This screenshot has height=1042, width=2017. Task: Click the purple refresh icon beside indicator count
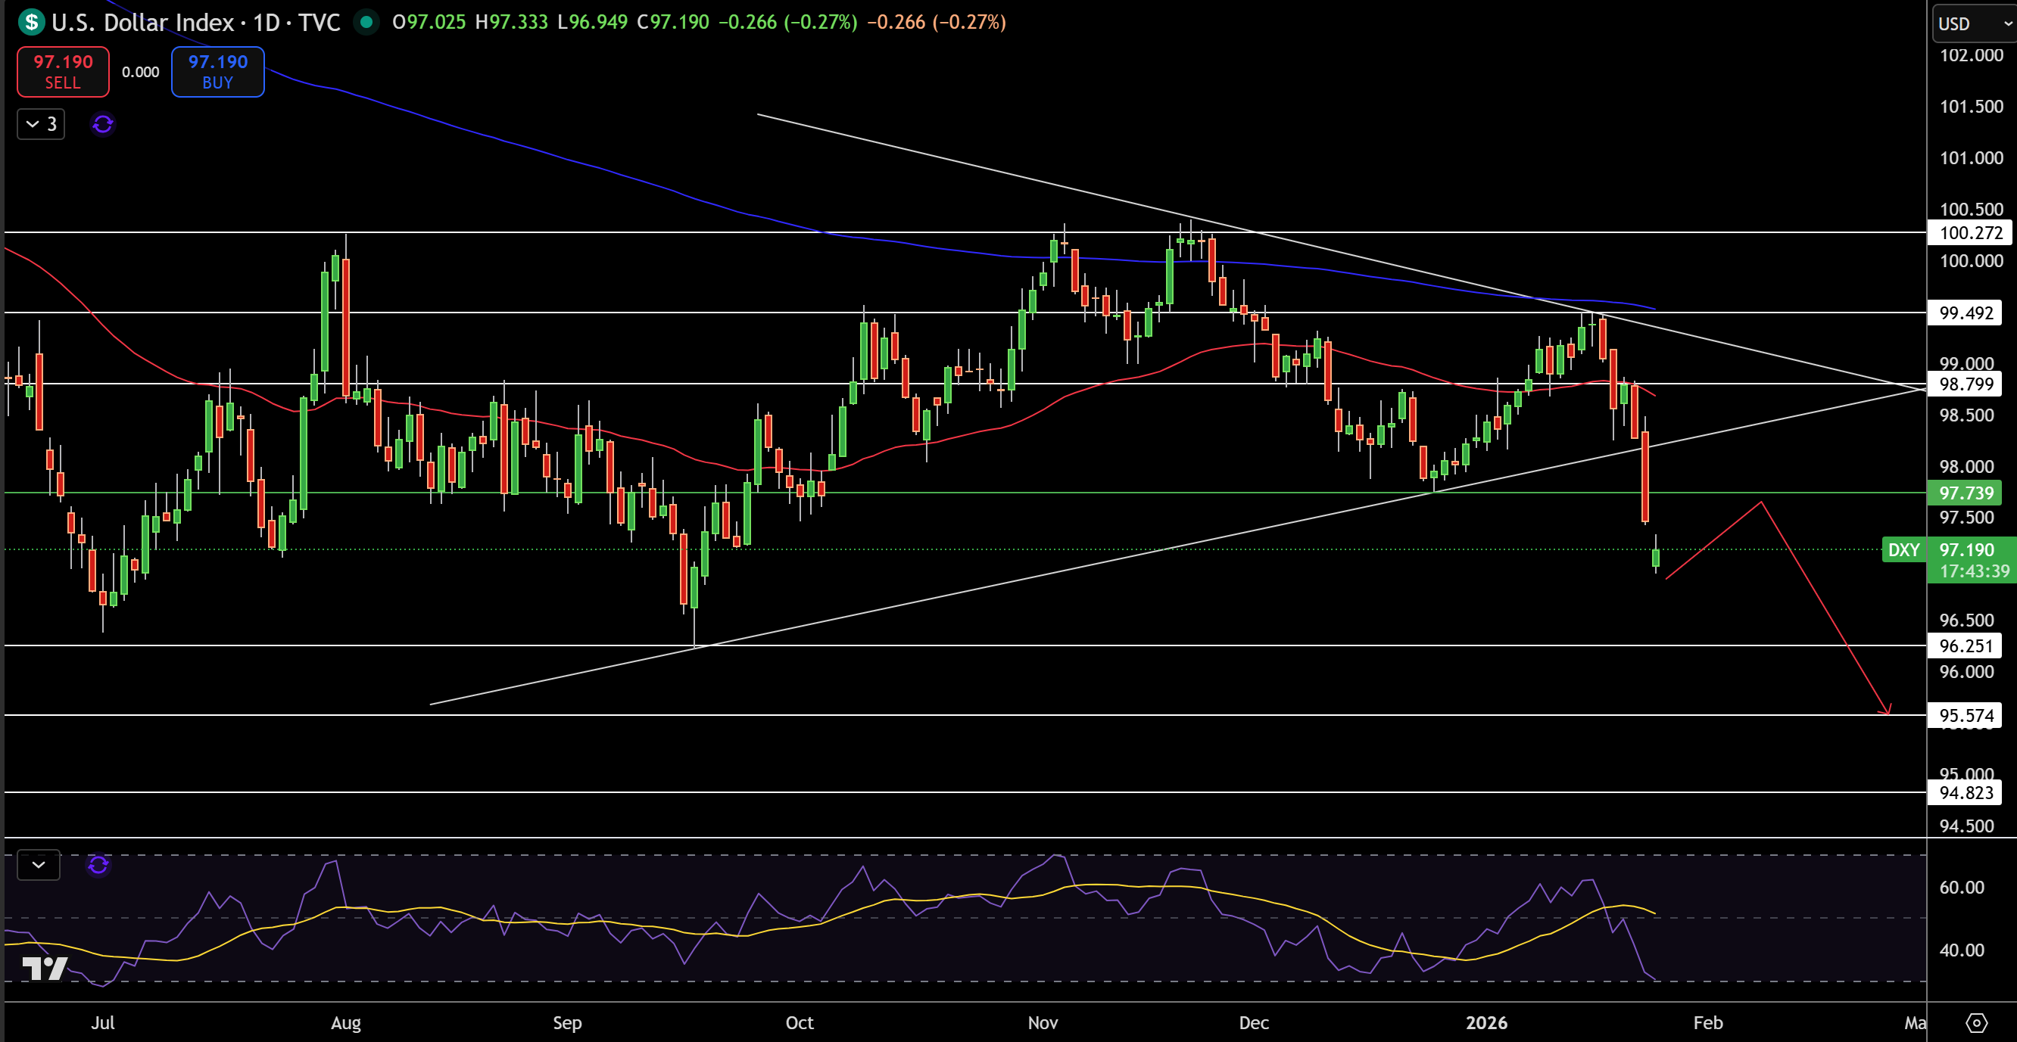[102, 124]
